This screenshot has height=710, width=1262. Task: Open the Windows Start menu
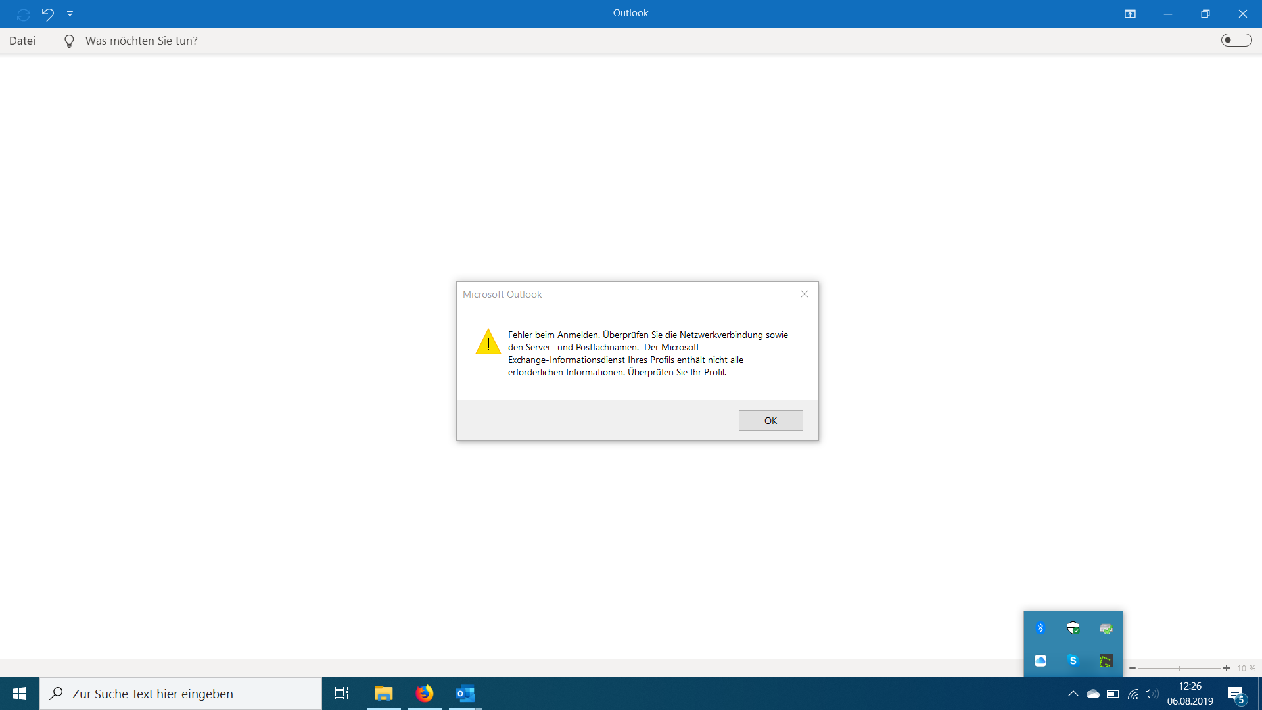[x=20, y=694]
